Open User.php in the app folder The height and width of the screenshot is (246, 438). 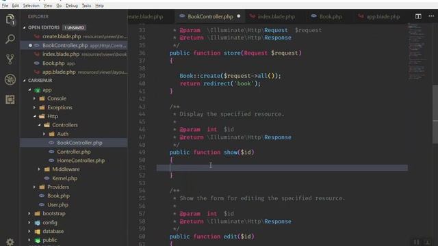pyautogui.click(x=74, y=205)
